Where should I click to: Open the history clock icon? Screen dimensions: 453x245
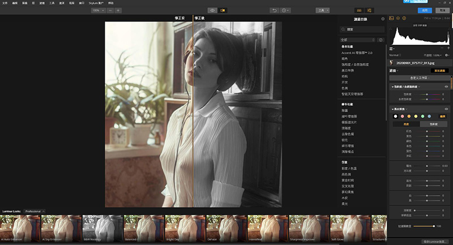point(285,10)
